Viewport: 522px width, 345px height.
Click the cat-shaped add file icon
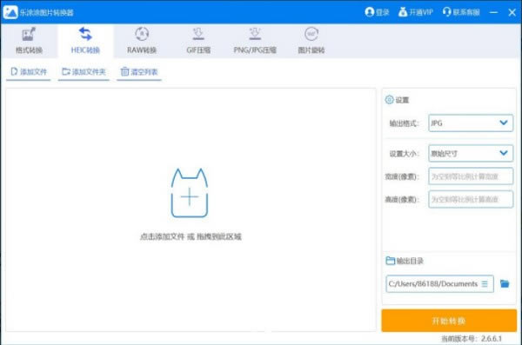click(190, 193)
